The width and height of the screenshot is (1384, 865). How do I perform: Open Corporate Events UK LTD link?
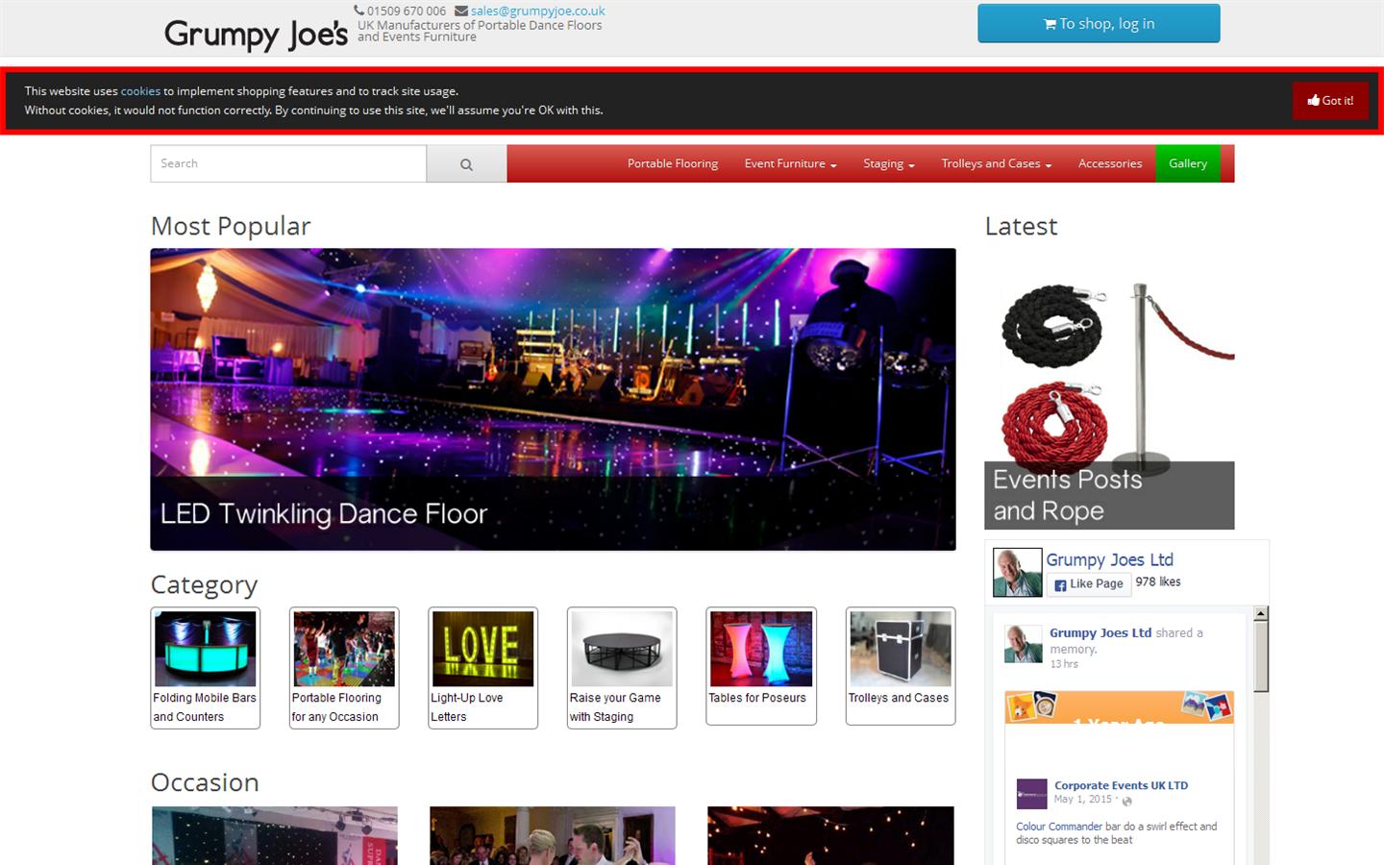click(x=1121, y=785)
